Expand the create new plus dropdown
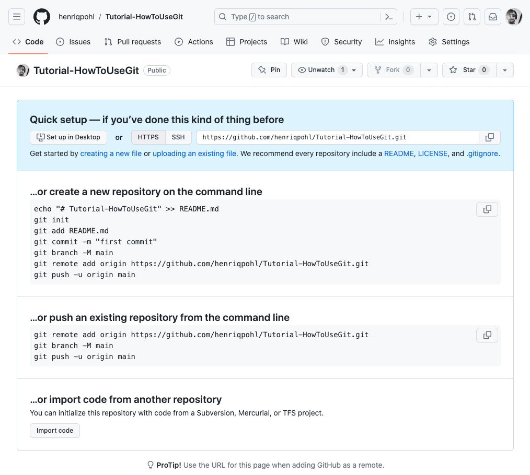530x475 pixels. (x=424, y=17)
